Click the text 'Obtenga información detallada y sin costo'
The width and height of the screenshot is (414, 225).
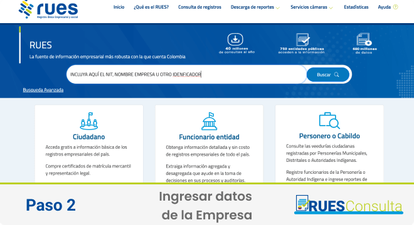pos(208,147)
